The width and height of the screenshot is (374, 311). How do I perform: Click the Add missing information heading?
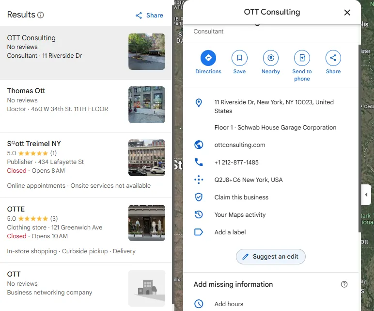point(233,284)
